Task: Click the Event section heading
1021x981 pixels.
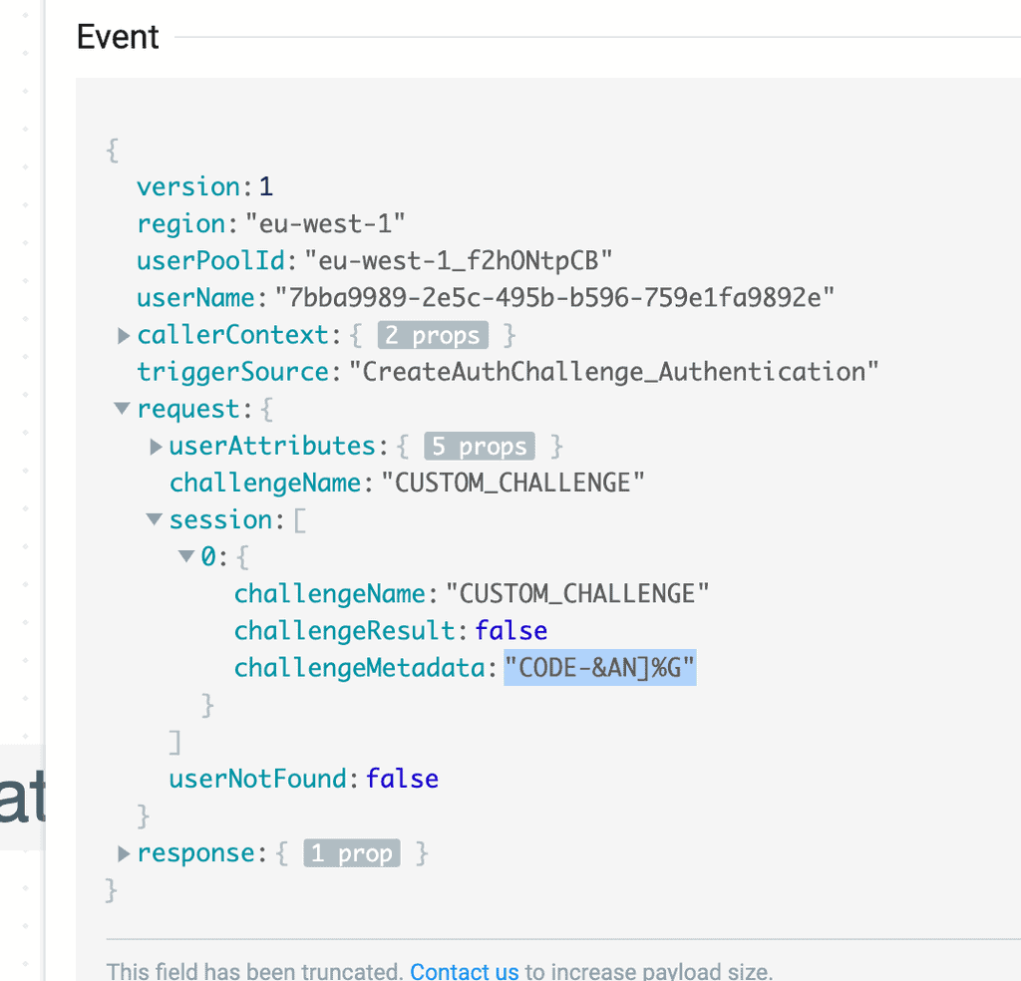Action: [x=118, y=37]
